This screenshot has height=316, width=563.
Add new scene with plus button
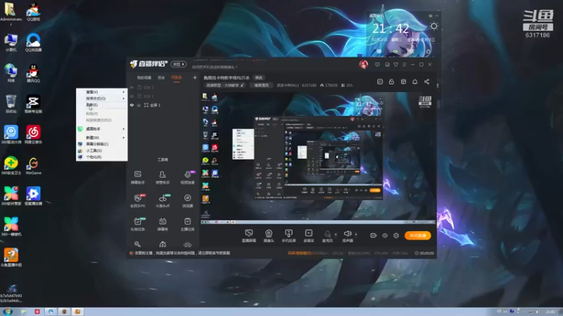point(195,77)
